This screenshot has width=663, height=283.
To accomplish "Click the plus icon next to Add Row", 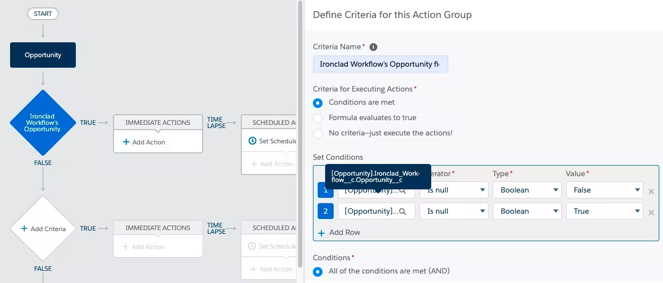I will pyautogui.click(x=321, y=233).
